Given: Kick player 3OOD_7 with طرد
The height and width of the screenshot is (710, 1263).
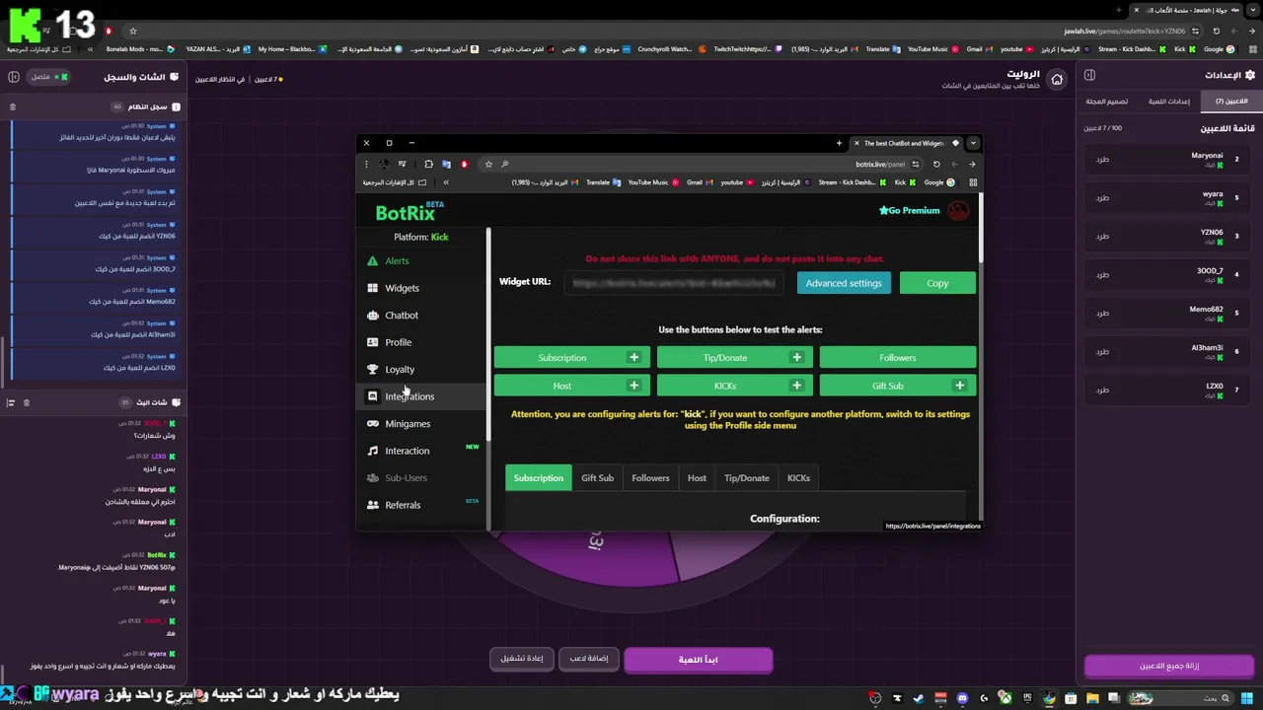Looking at the screenshot, I should (x=1102, y=275).
